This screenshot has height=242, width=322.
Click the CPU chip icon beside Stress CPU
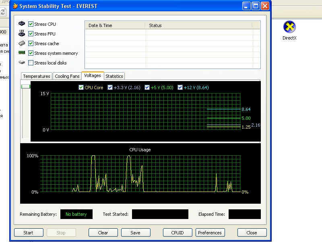(22, 23)
